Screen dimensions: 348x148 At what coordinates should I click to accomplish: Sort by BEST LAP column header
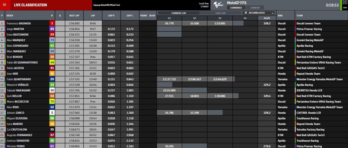point(74,15)
